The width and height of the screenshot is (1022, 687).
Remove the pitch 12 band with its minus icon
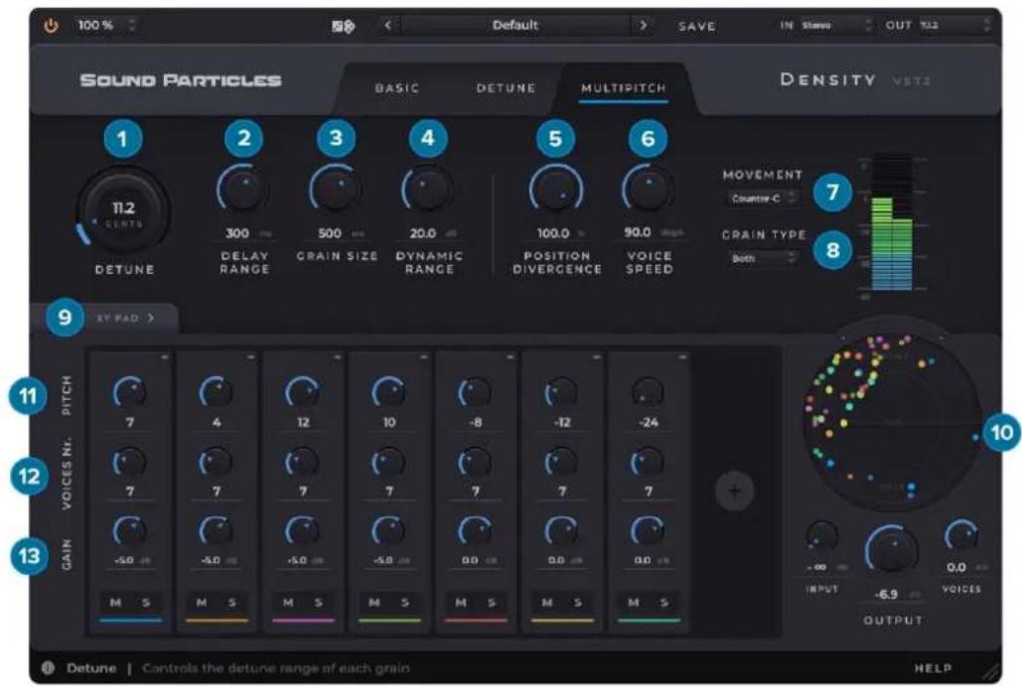[x=337, y=357]
